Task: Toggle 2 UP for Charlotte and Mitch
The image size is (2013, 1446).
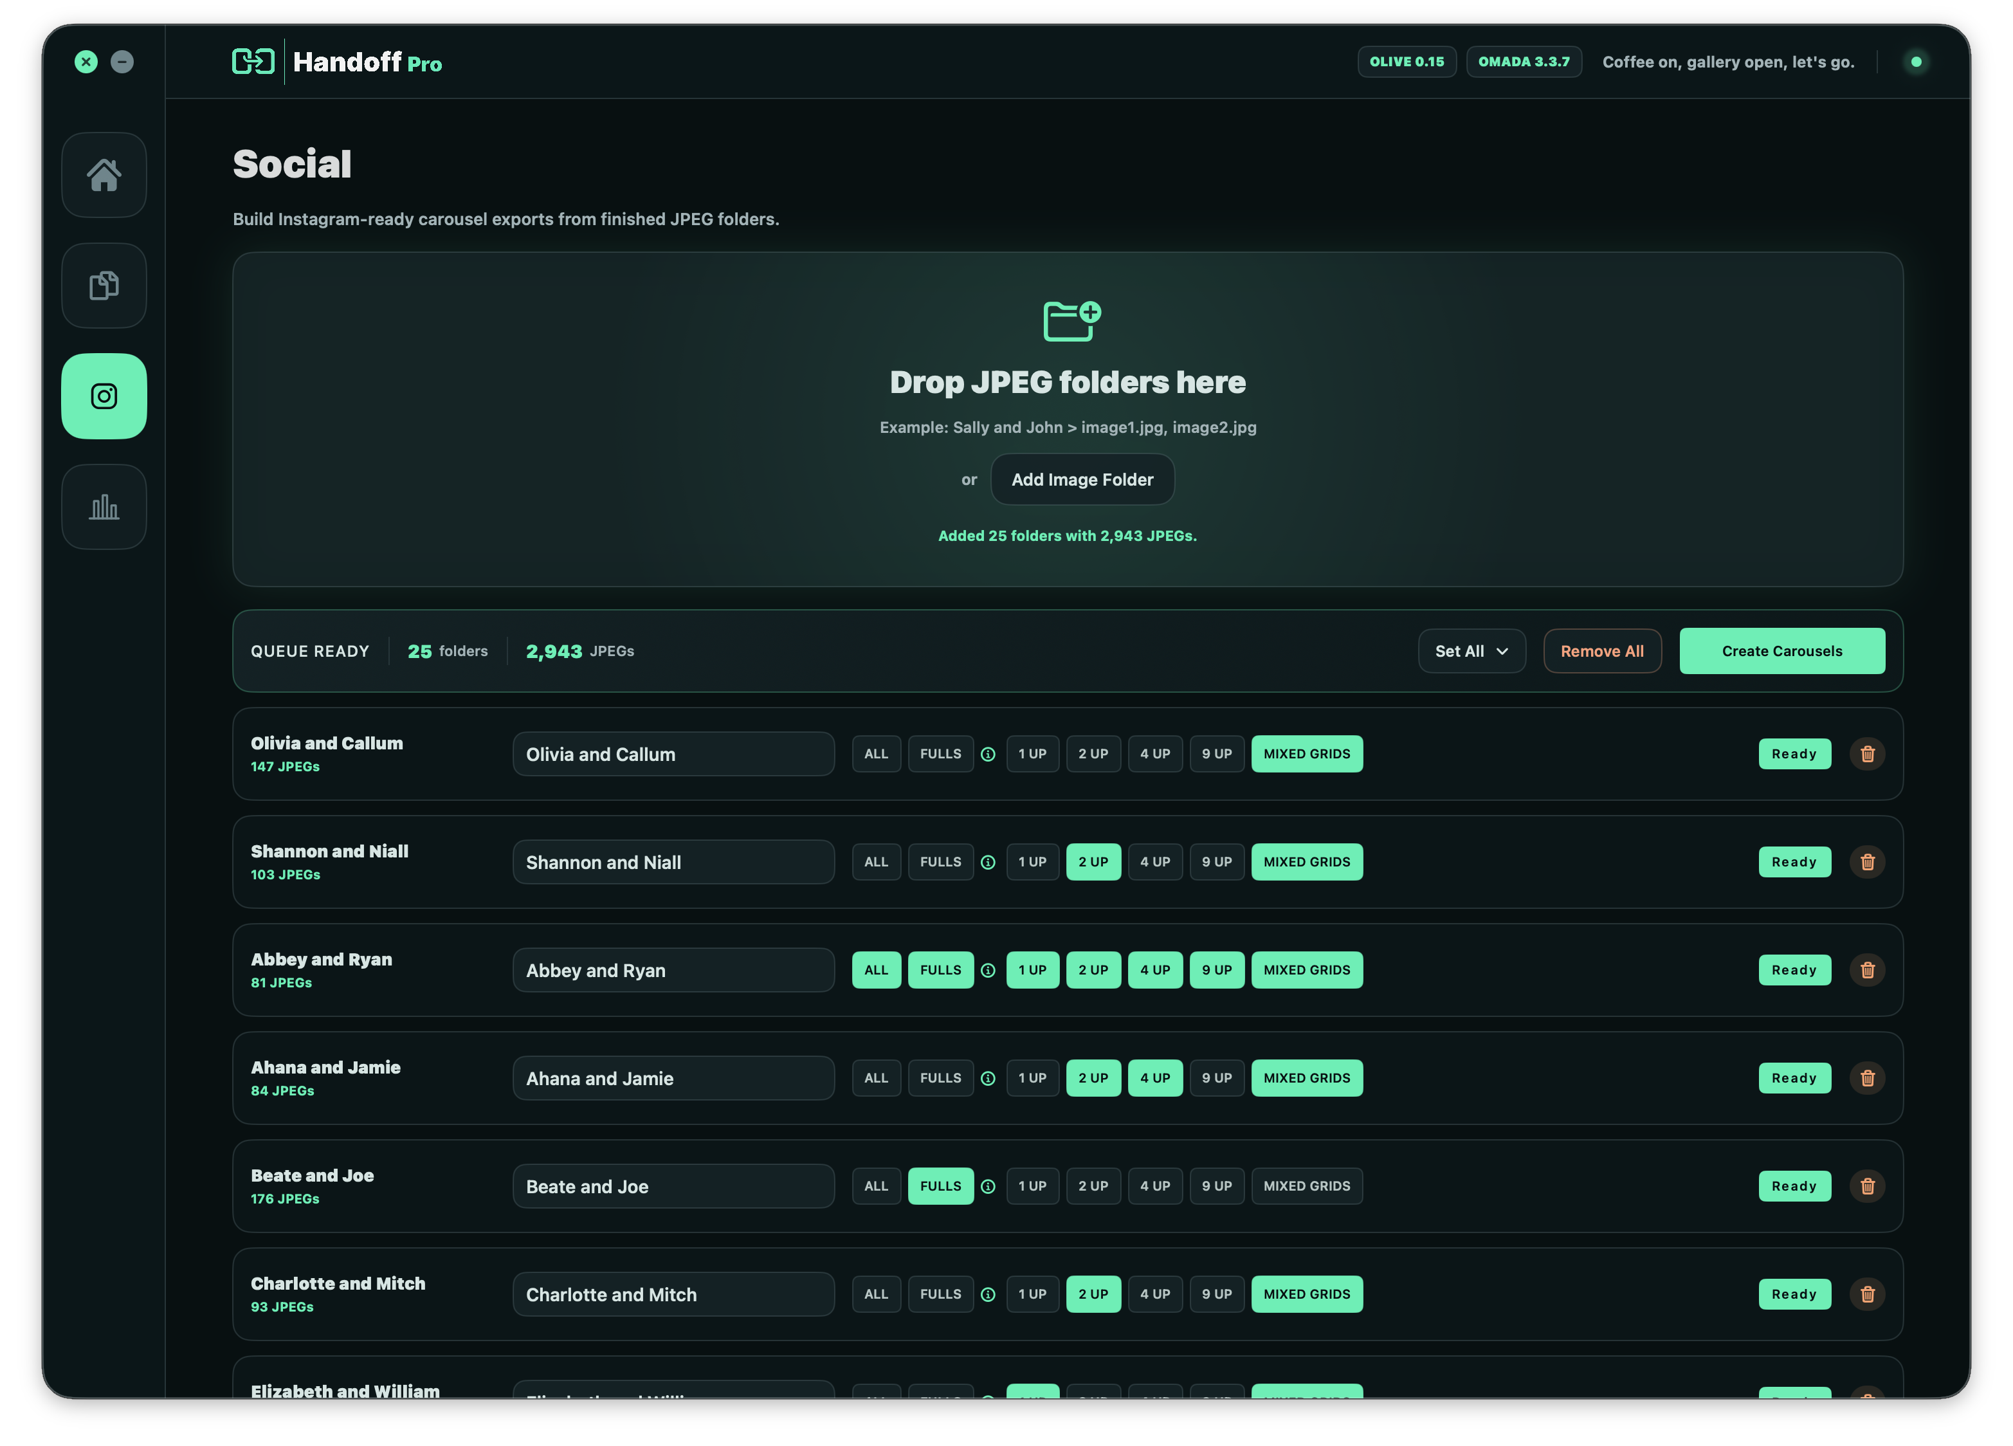Action: coord(1093,1294)
